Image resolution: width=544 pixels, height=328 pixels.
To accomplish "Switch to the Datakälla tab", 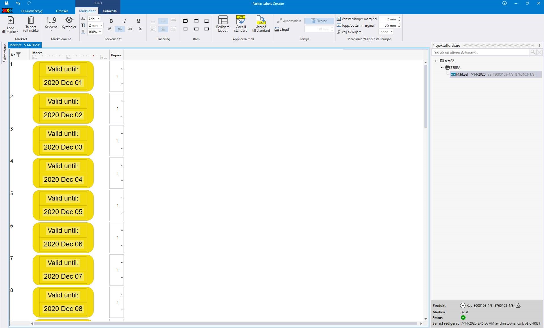I will point(110,11).
